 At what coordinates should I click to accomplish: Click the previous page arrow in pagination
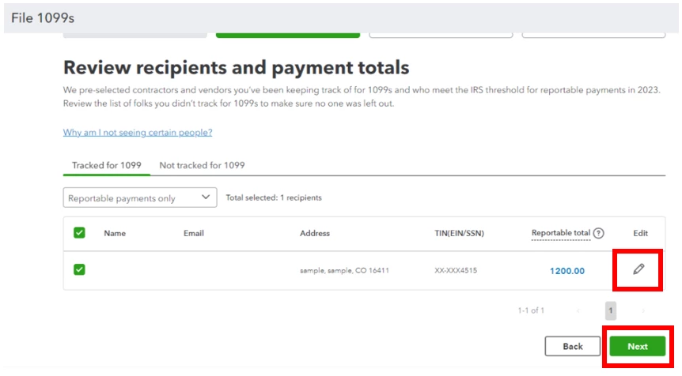click(x=578, y=310)
